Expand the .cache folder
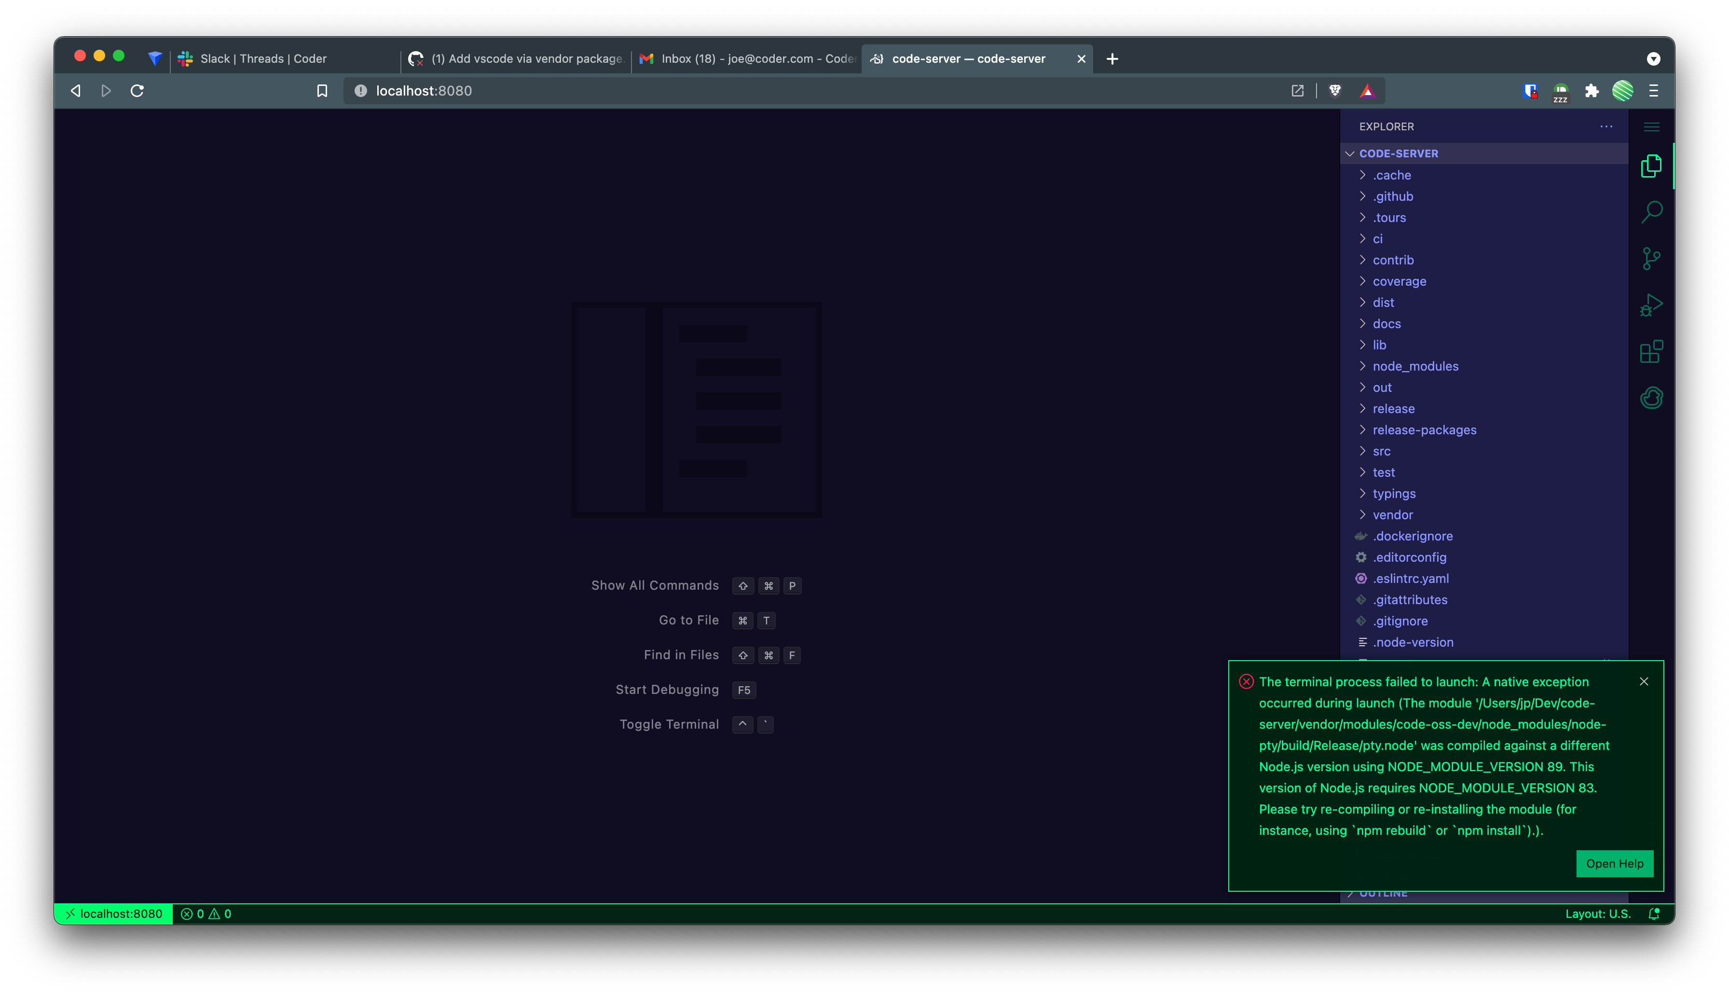Viewport: 1729px width, 996px height. 1483,175
